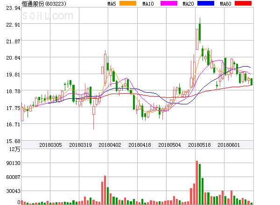The image size is (280, 205).
Task: Click the 22.91 price axis label
Action: [13, 25]
